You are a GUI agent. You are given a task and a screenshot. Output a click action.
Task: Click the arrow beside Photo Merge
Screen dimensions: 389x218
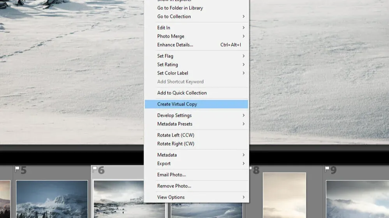coord(244,36)
